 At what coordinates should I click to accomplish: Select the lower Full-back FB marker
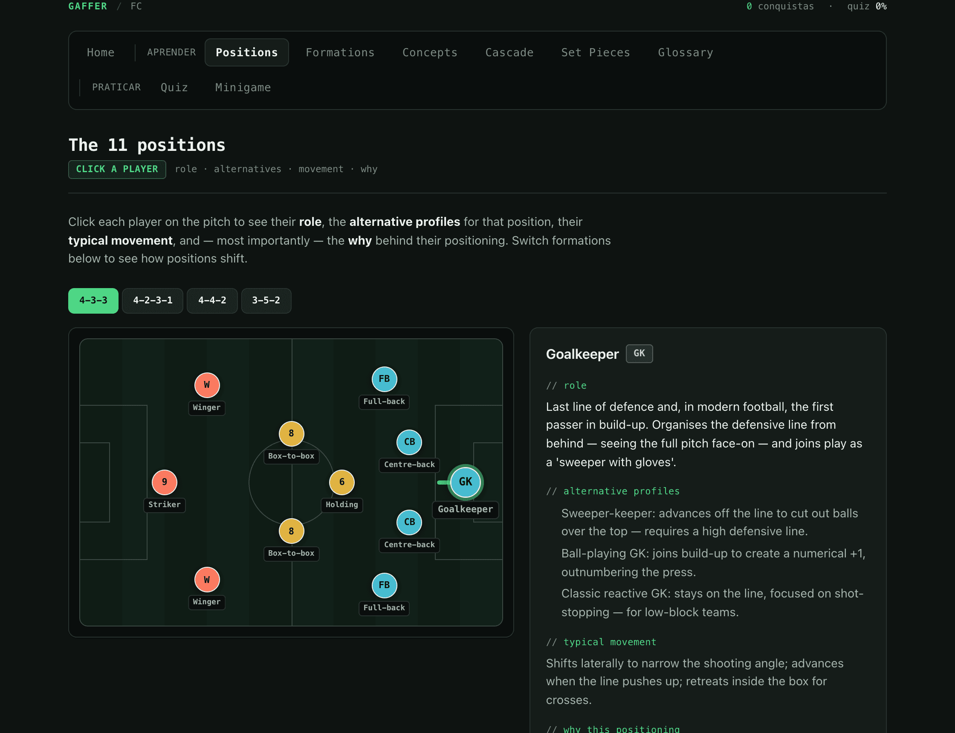click(384, 585)
